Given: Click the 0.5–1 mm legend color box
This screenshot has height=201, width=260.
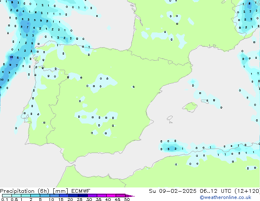Looking at the screenshot, I should [x=16, y=196].
